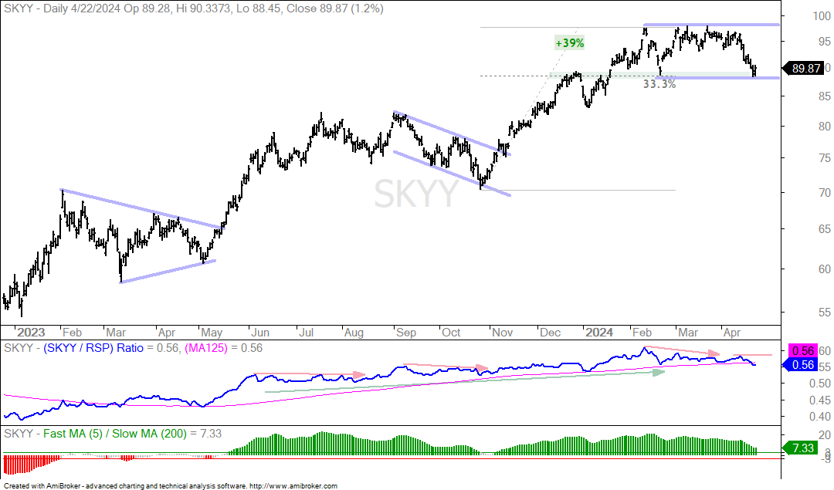Click the 2023 year label on time axis
The image size is (834, 490).
31,333
